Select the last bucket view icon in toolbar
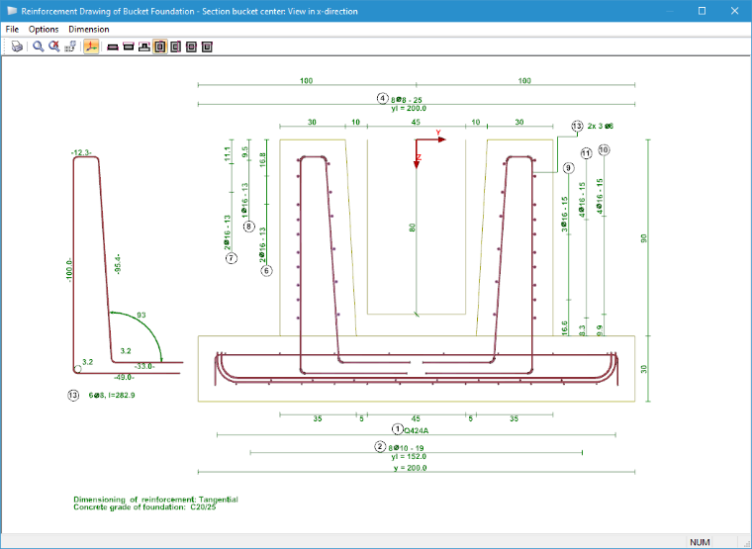The width and height of the screenshot is (752, 549). [207, 47]
